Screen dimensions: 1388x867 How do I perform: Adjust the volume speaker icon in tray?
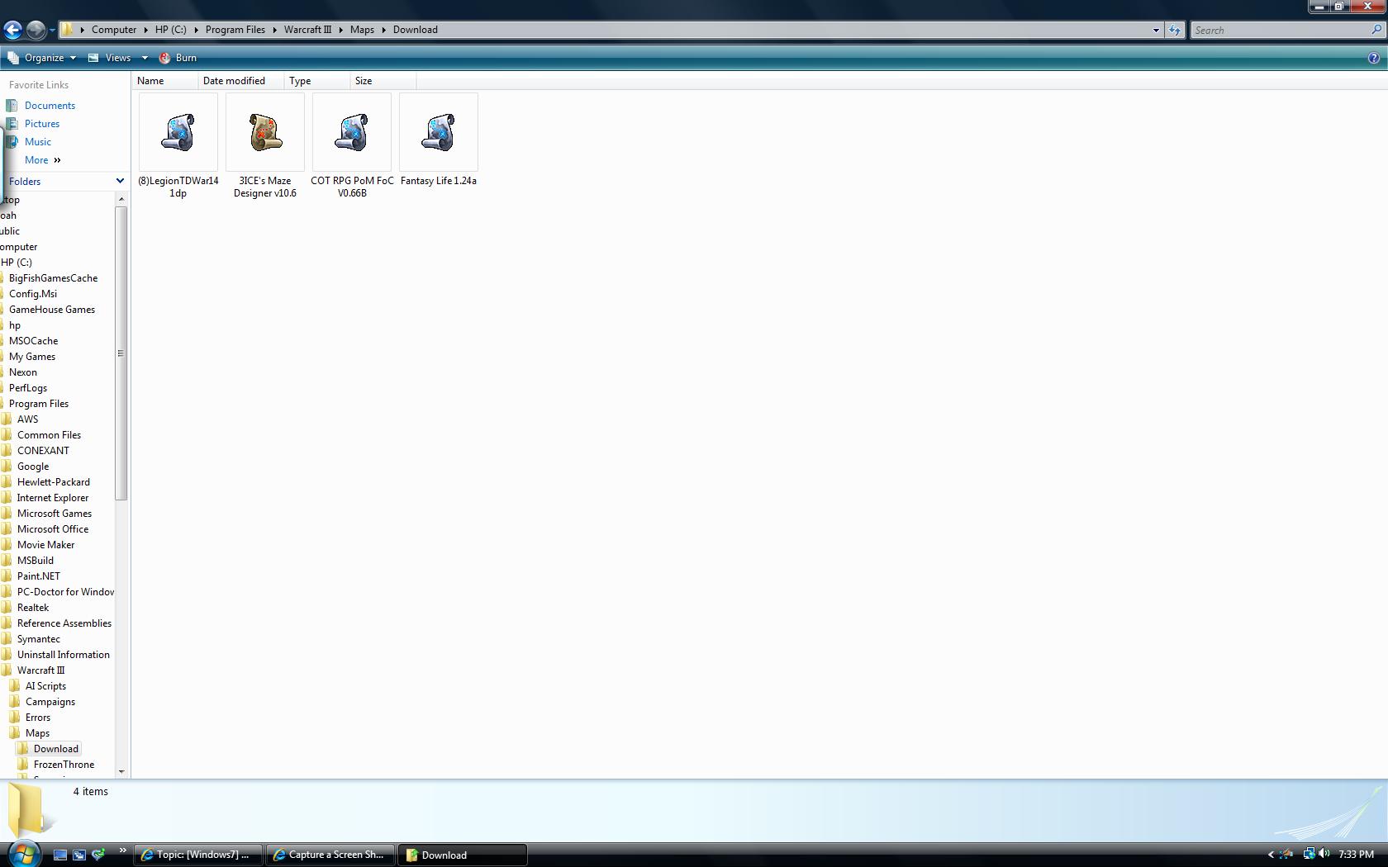(1324, 854)
